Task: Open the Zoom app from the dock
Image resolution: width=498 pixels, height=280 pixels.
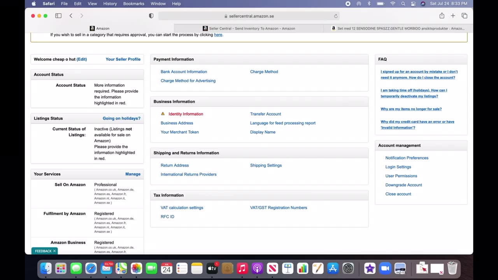Action: coord(385,268)
